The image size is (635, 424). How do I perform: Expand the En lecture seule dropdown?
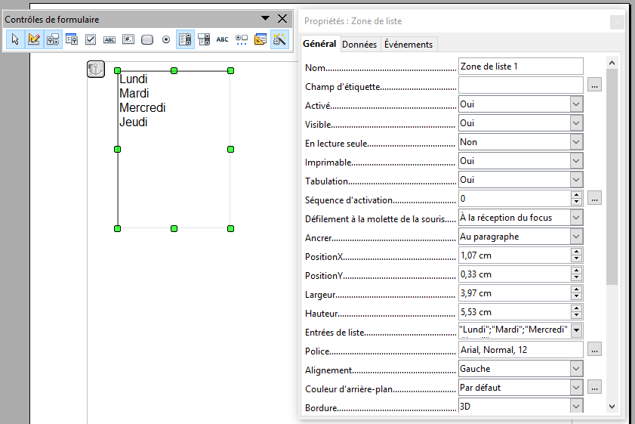click(x=576, y=142)
